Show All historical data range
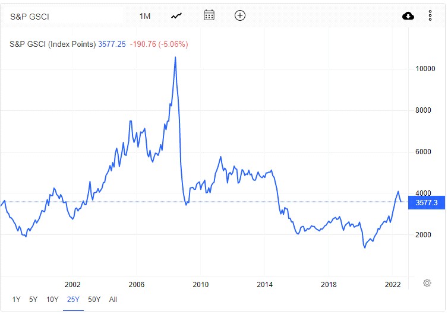 (x=113, y=300)
